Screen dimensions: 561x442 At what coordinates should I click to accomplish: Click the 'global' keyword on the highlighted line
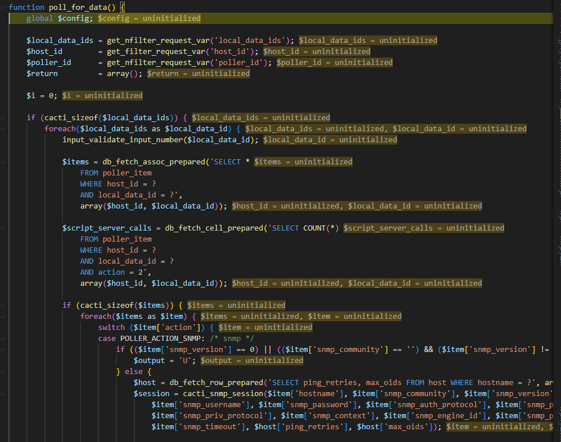click(39, 18)
